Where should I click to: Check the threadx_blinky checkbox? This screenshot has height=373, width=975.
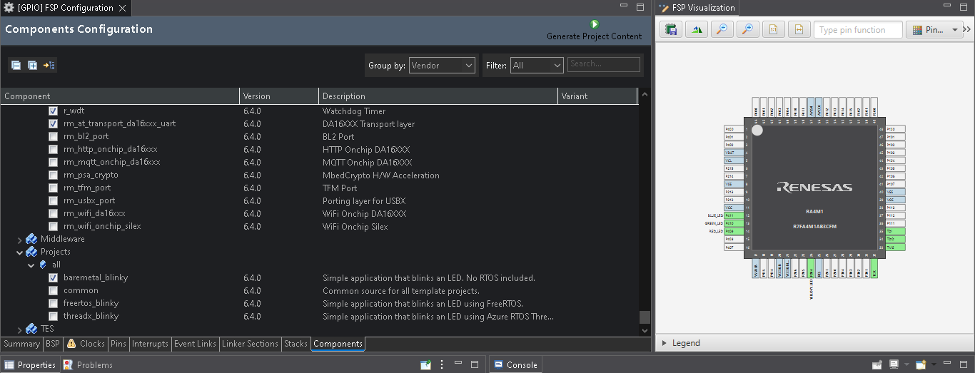pyautogui.click(x=53, y=317)
